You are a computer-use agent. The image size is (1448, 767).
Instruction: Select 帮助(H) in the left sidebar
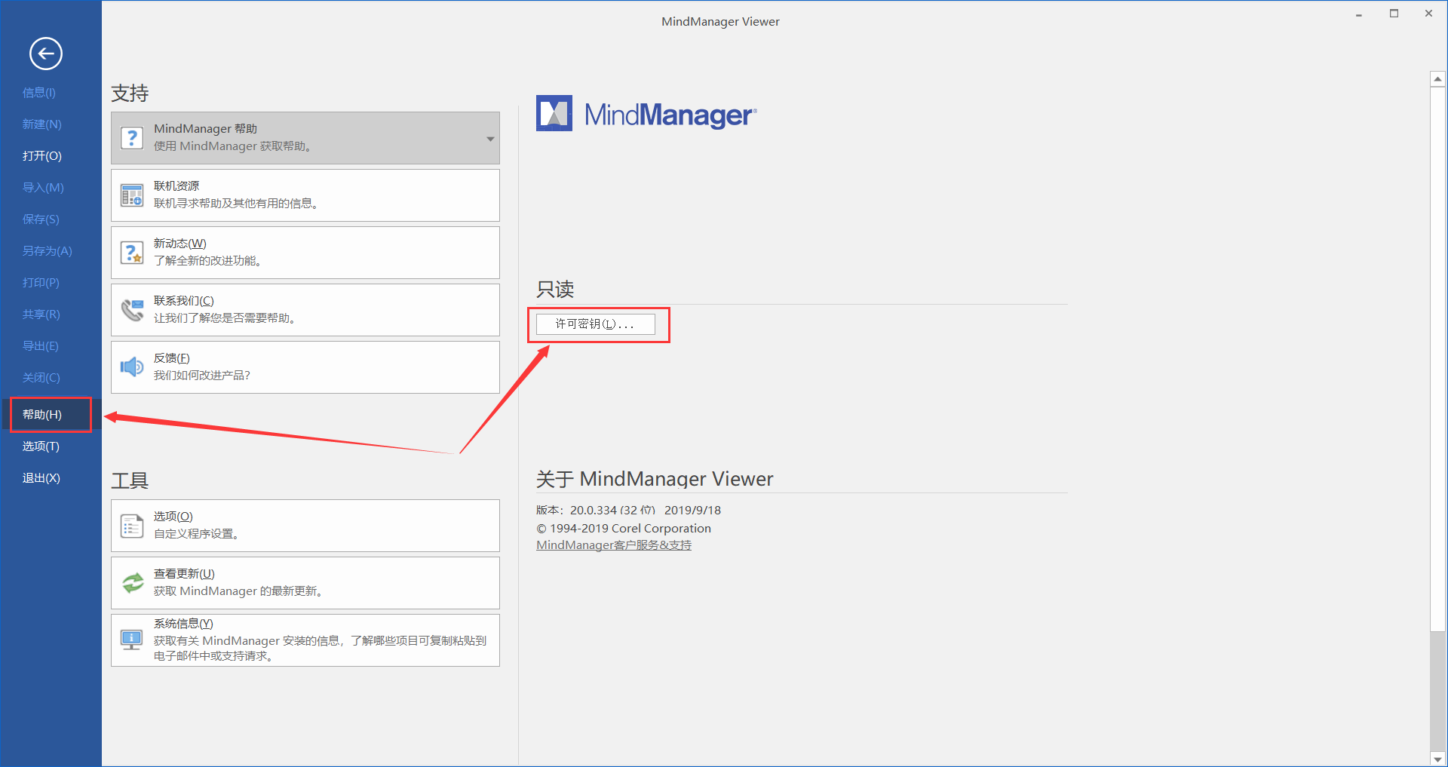click(x=42, y=415)
